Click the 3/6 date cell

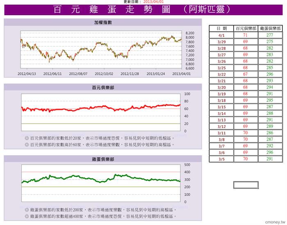click(221, 153)
